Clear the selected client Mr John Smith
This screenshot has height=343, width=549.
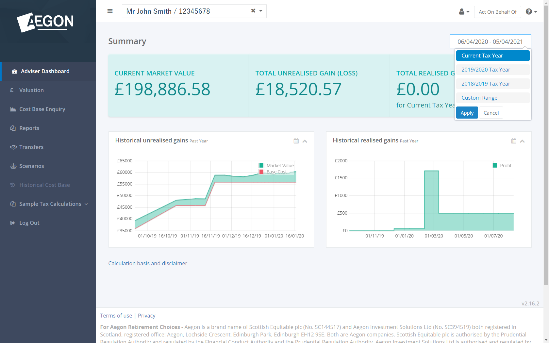coord(253,11)
